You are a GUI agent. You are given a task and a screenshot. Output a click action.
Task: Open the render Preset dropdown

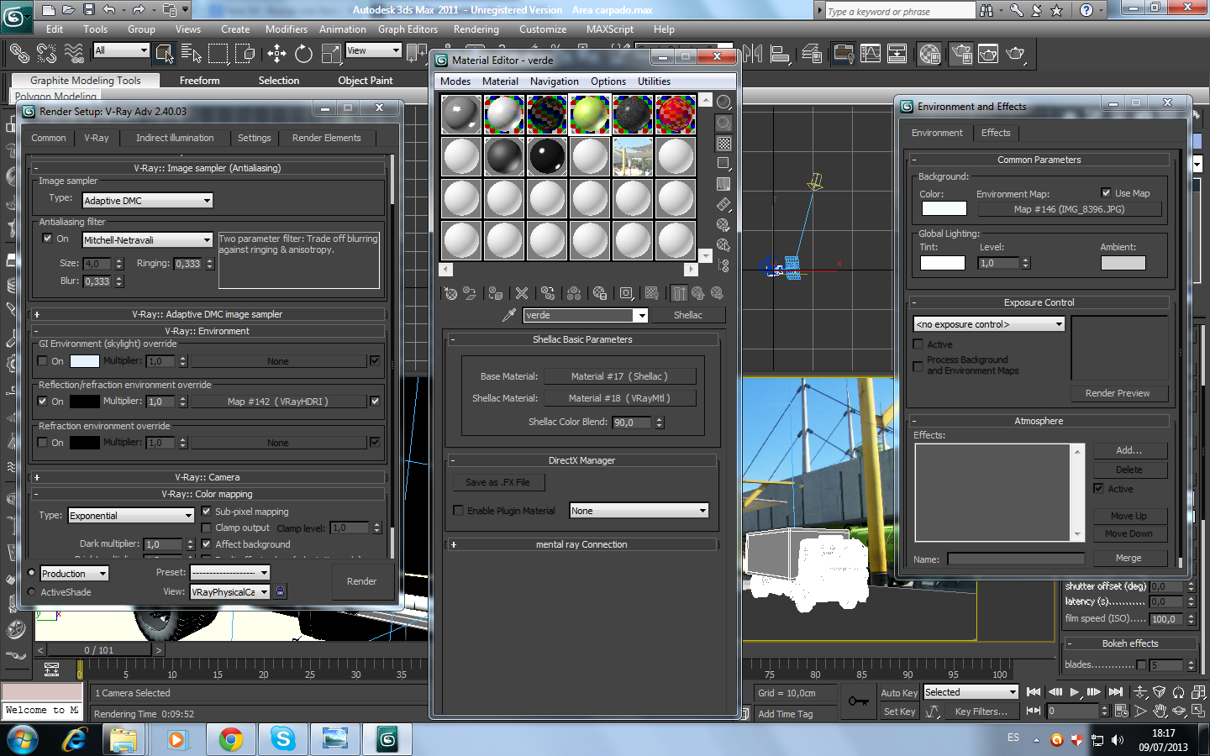tap(230, 573)
